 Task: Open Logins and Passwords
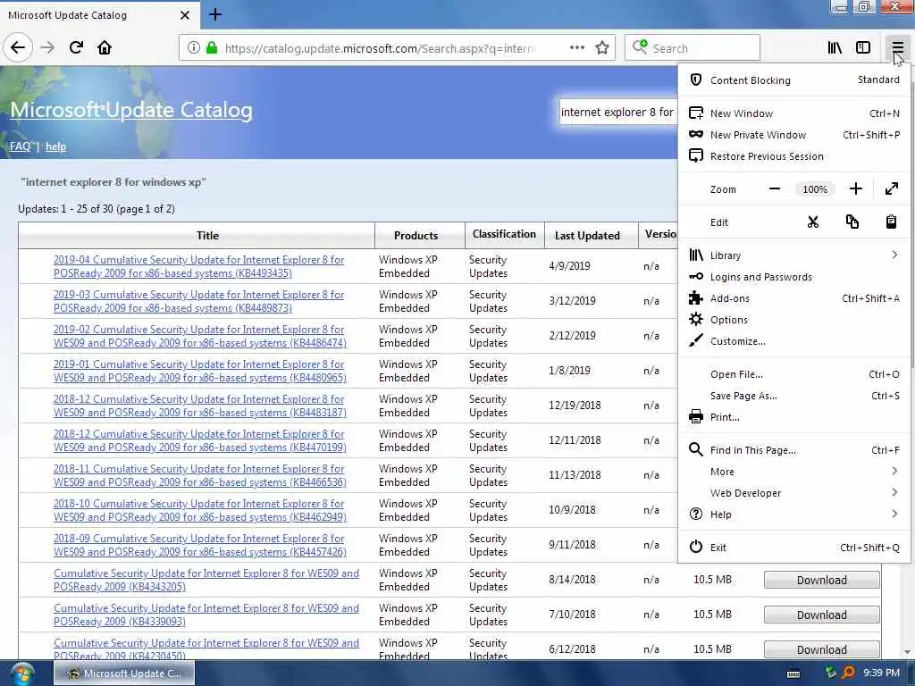click(793, 277)
